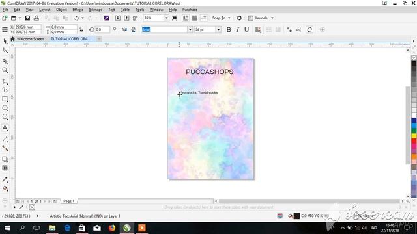The image size is (417, 234).
Task: Click the PUCCASHOPS heading text
Action: (210, 71)
